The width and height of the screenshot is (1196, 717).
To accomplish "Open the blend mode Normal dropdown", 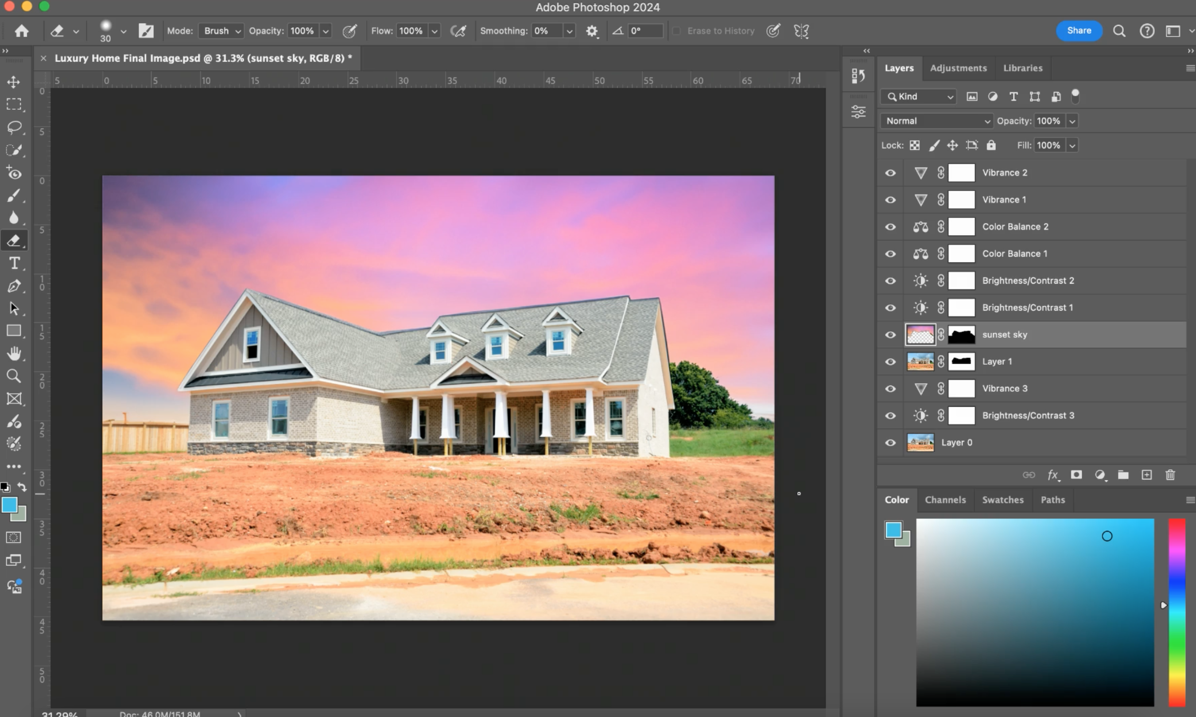I will tap(937, 121).
